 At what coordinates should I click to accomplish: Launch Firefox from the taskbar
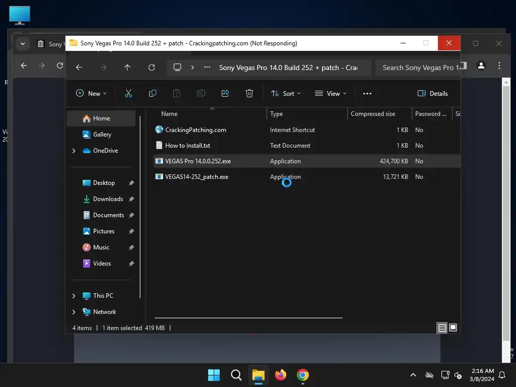click(281, 375)
